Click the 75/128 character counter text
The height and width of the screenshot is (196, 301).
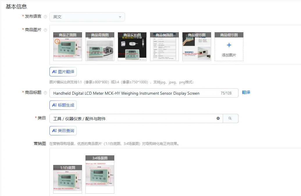[226, 93]
